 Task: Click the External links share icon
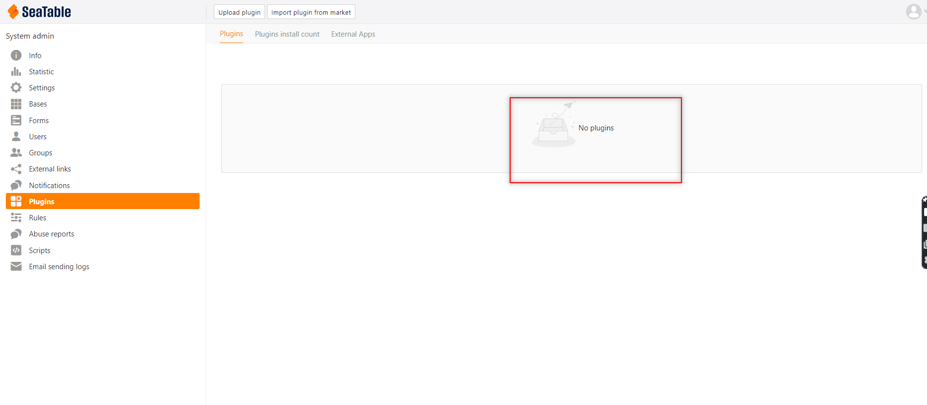tap(16, 169)
